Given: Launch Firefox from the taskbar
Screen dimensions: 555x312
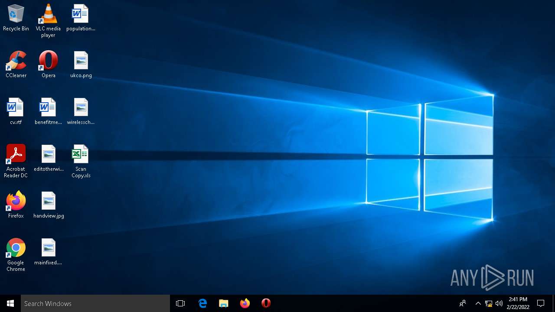Looking at the screenshot, I should point(245,303).
